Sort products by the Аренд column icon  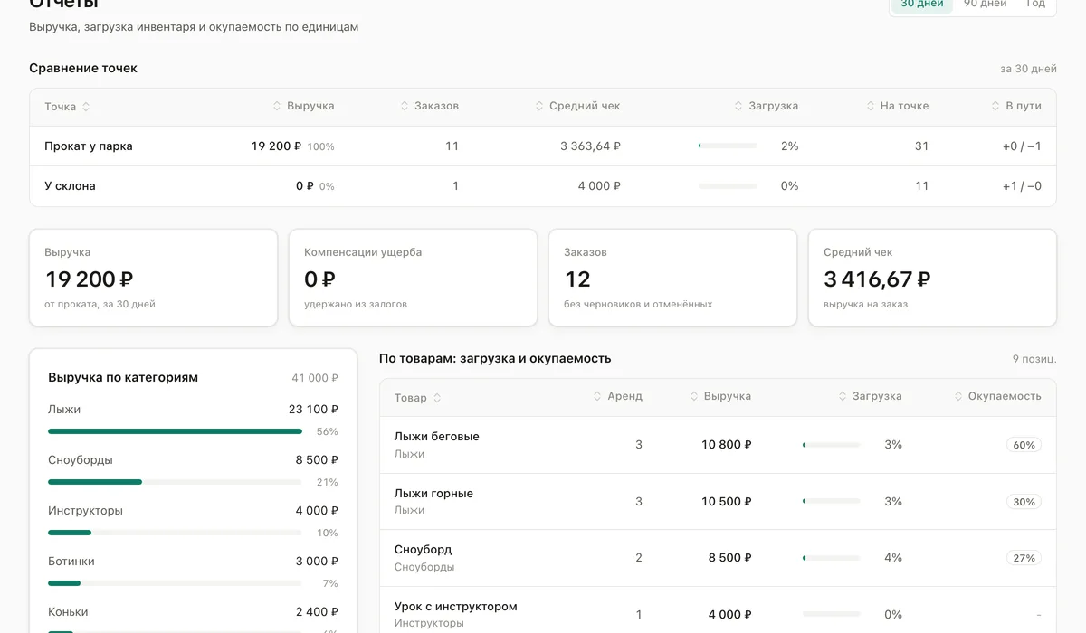coord(597,396)
